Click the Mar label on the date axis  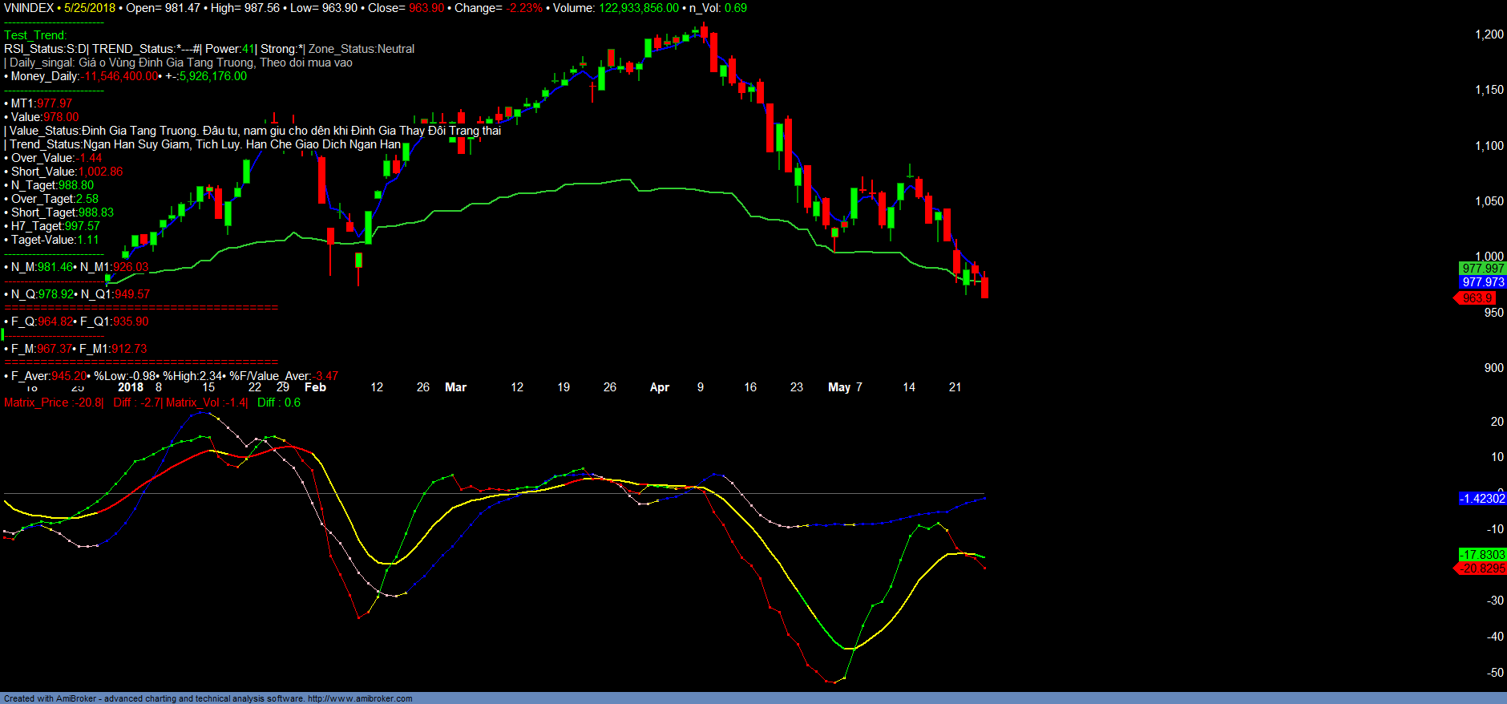pos(455,387)
